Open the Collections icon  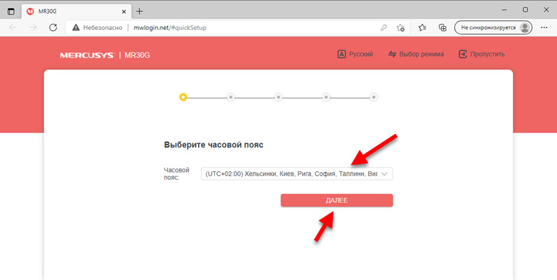coord(442,28)
